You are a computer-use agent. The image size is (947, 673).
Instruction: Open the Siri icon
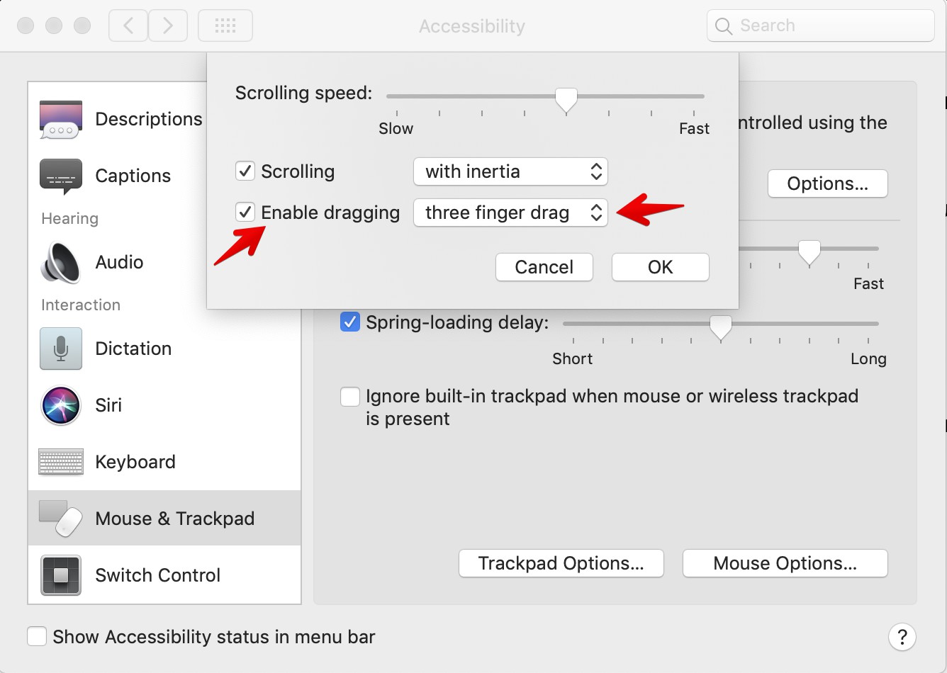click(x=61, y=405)
